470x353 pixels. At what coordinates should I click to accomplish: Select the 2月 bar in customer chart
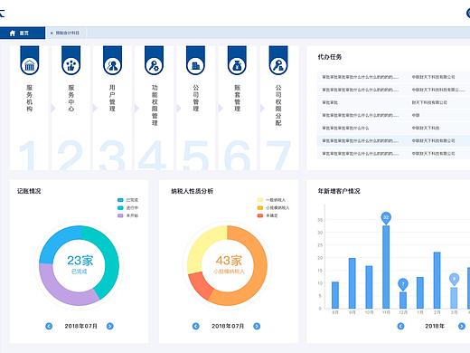pyautogui.click(x=437, y=281)
